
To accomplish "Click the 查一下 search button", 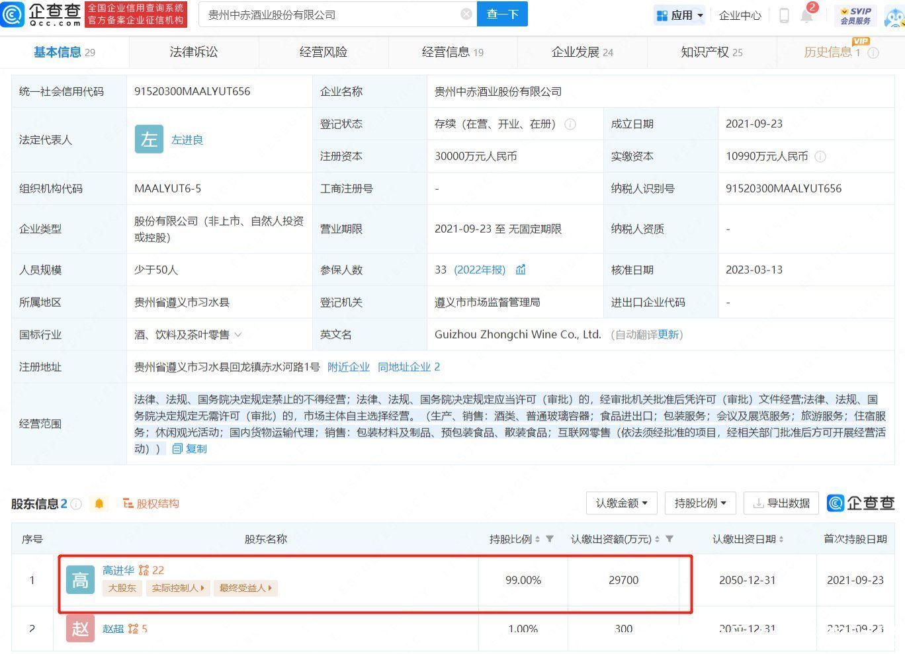I will click(503, 14).
